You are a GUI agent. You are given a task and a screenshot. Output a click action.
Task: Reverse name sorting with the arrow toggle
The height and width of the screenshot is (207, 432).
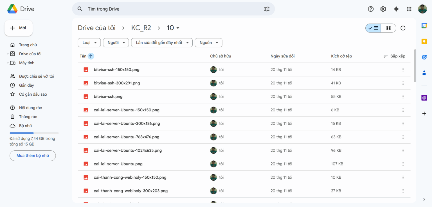(91, 56)
